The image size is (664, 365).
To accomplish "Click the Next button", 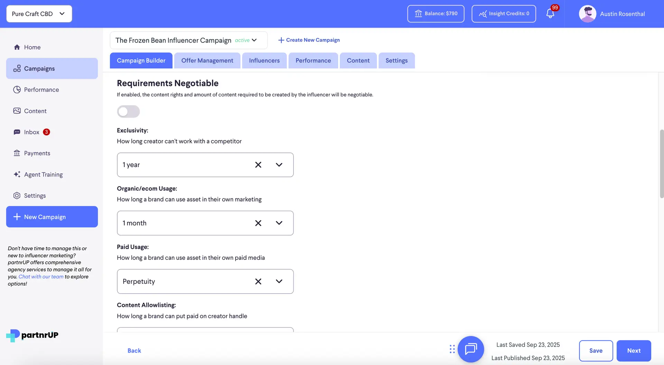I will point(634,351).
